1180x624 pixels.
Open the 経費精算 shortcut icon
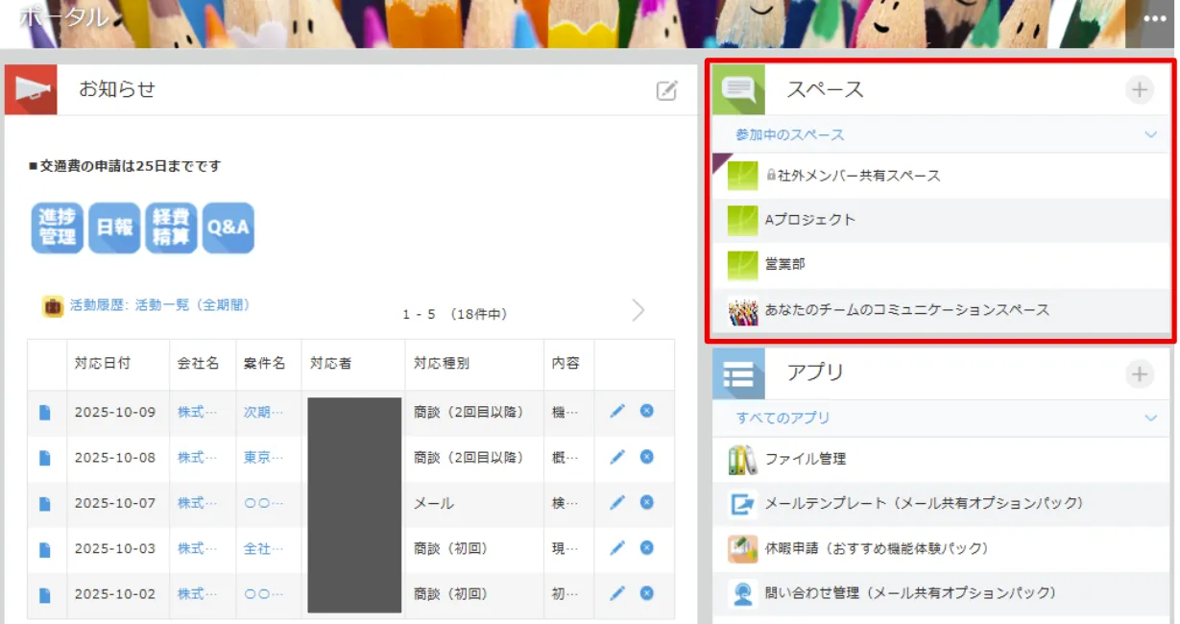(171, 228)
